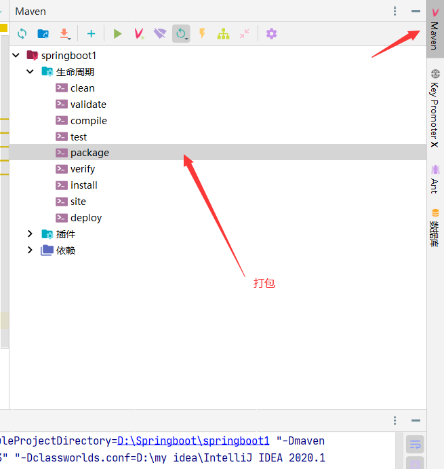Switch to the Ant side tab

tap(435, 179)
